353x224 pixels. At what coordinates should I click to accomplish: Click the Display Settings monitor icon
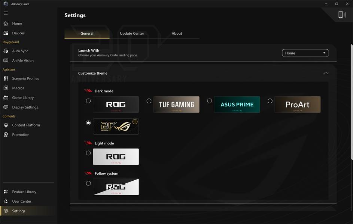6,107
